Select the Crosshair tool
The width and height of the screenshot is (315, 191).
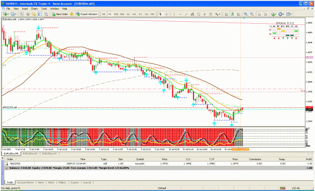pyautogui.click(x=167, y=14)
